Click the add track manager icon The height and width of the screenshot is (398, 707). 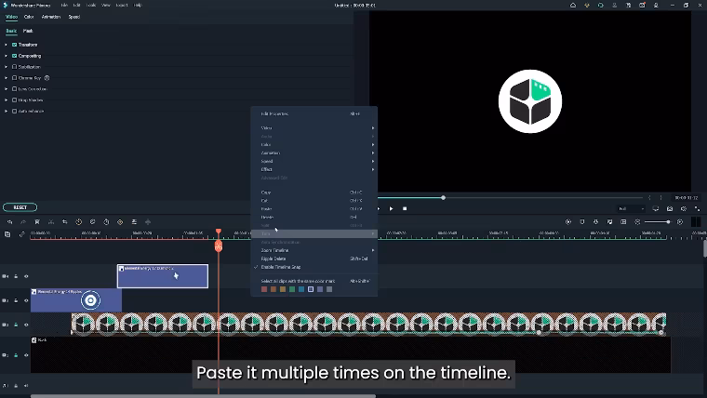pos(7,234)
